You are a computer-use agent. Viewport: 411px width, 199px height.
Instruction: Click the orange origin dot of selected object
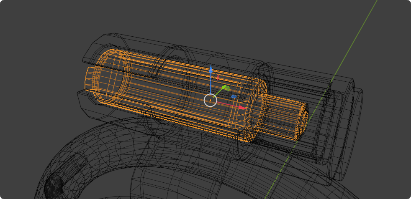tap(210, 100)
